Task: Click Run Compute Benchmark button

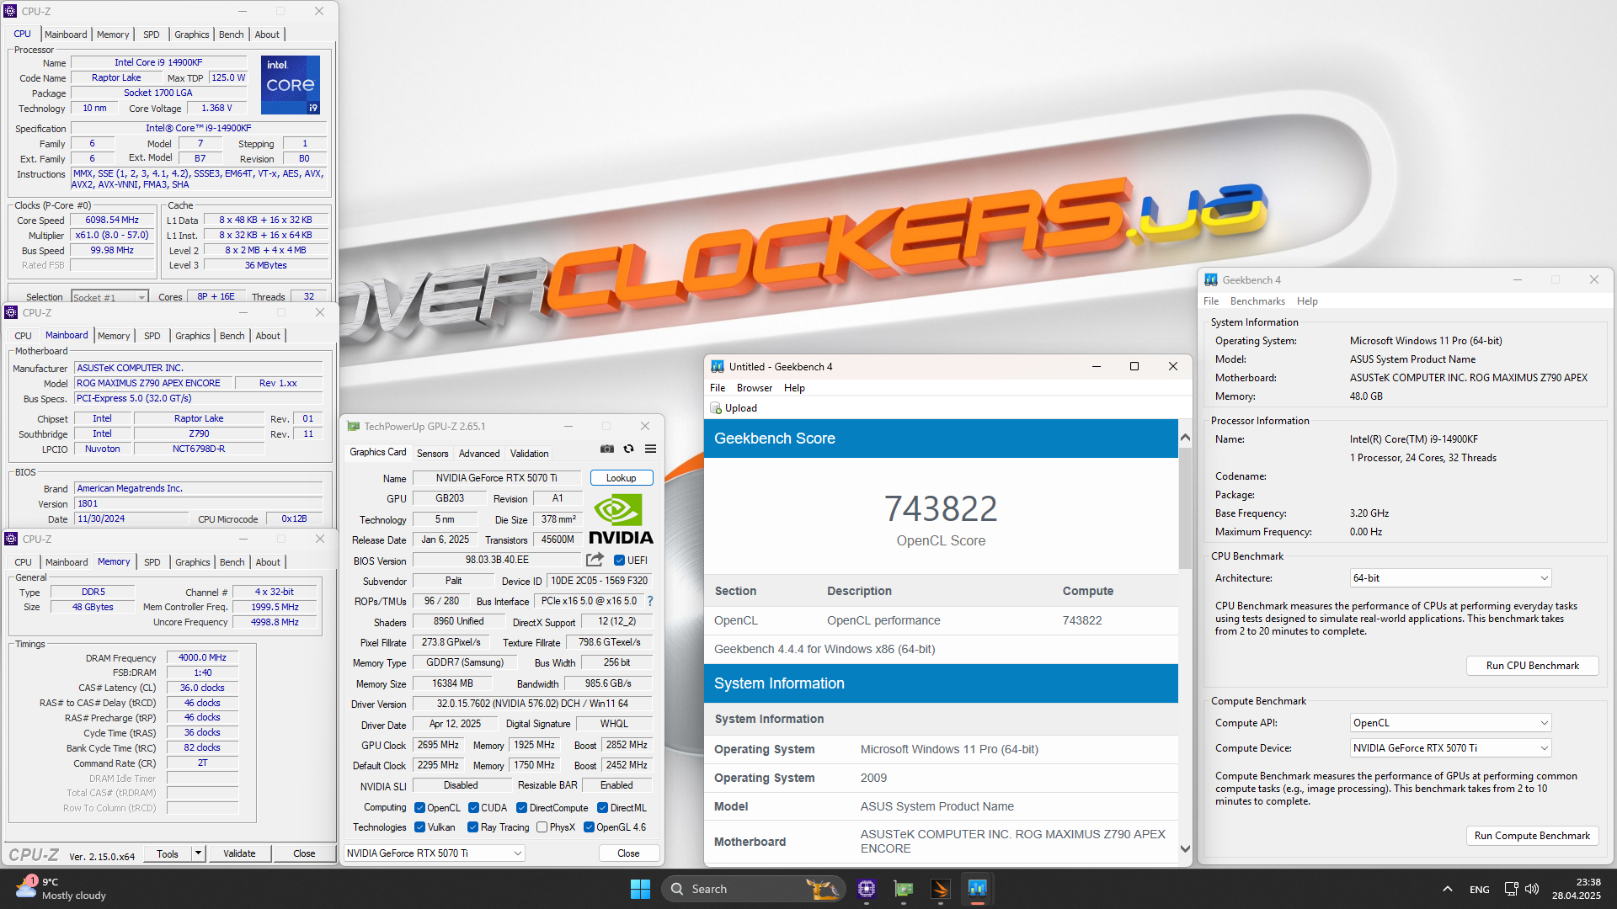Action: [x=1532, y=836]
